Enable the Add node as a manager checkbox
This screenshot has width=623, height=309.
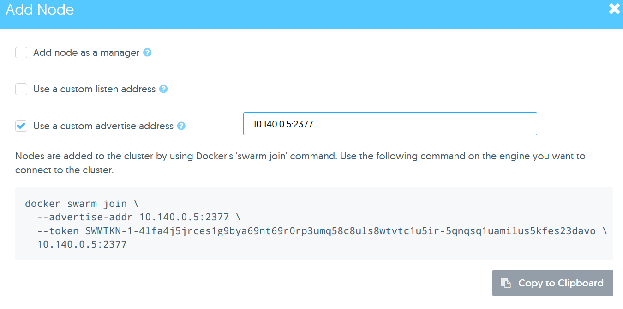click(x=21, y=53)
